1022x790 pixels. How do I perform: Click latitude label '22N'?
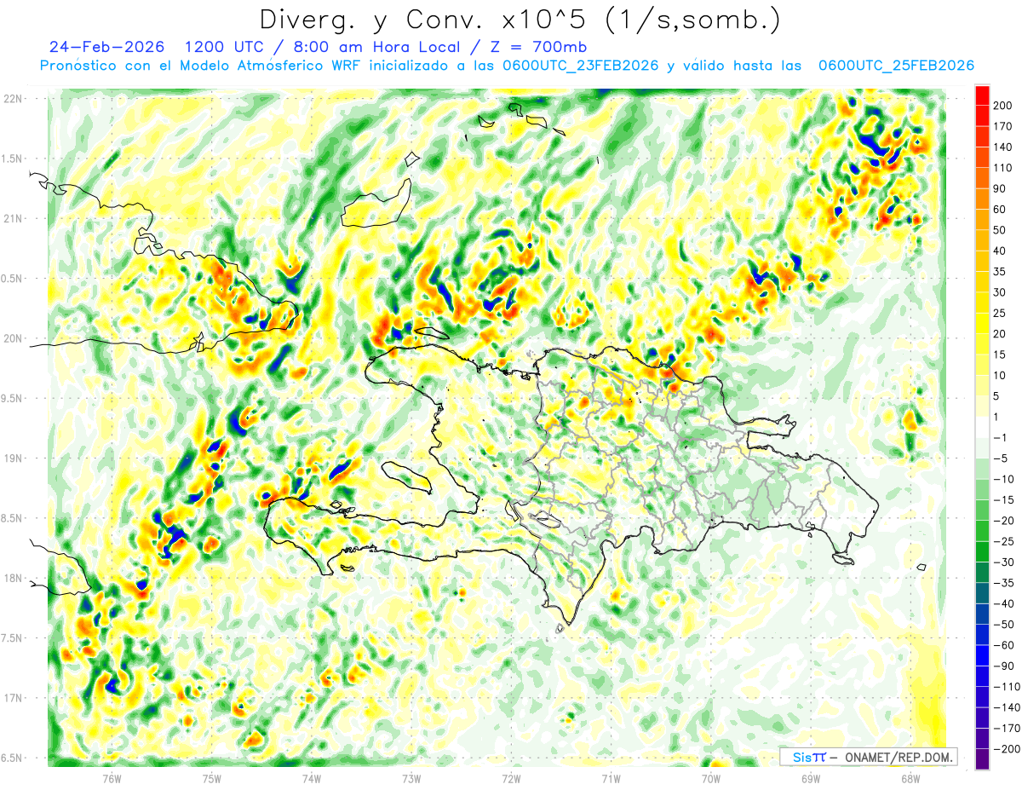13,99
